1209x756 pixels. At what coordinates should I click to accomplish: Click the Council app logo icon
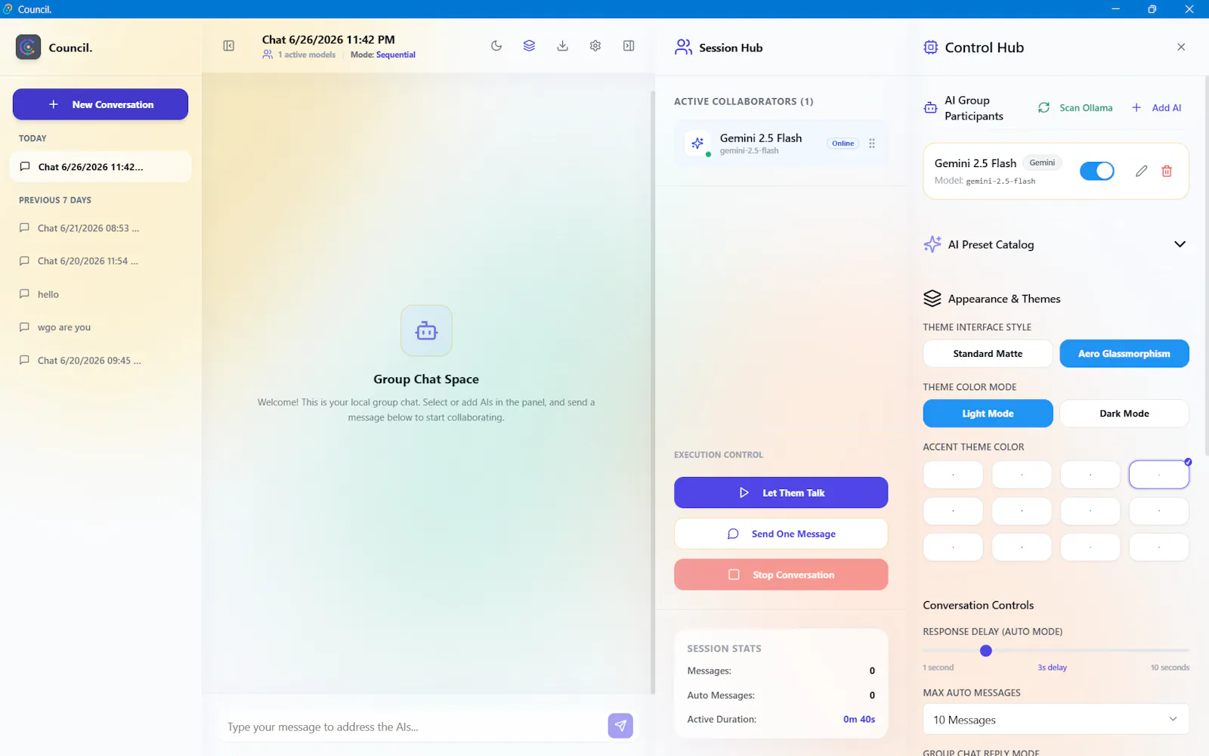[29, 47]
